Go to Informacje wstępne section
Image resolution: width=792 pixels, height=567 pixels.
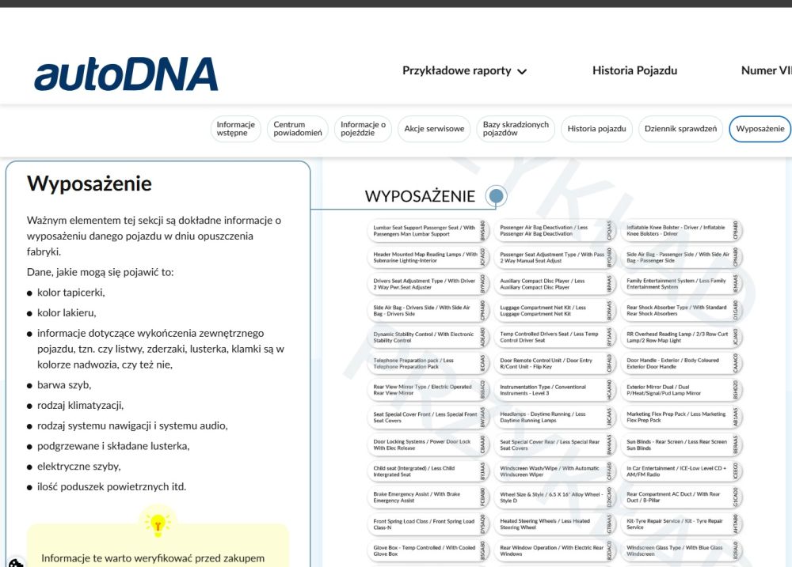click(235, 129)
